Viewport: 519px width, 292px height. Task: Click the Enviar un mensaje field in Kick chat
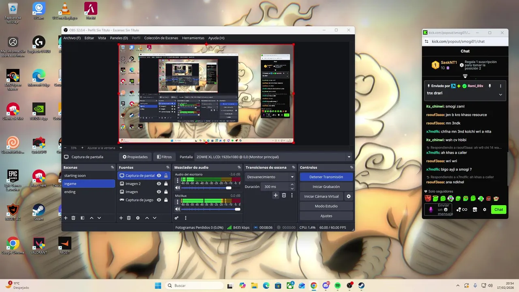438,210
